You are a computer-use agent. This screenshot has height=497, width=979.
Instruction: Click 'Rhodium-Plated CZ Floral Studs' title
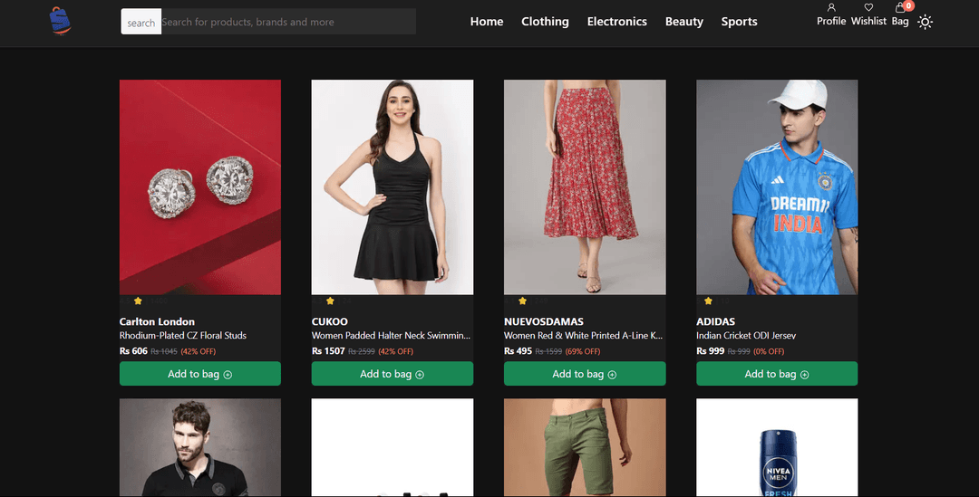click(x=183, y=336)
